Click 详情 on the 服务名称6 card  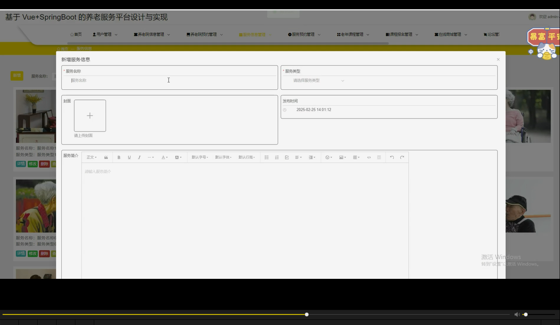(21, 254)
